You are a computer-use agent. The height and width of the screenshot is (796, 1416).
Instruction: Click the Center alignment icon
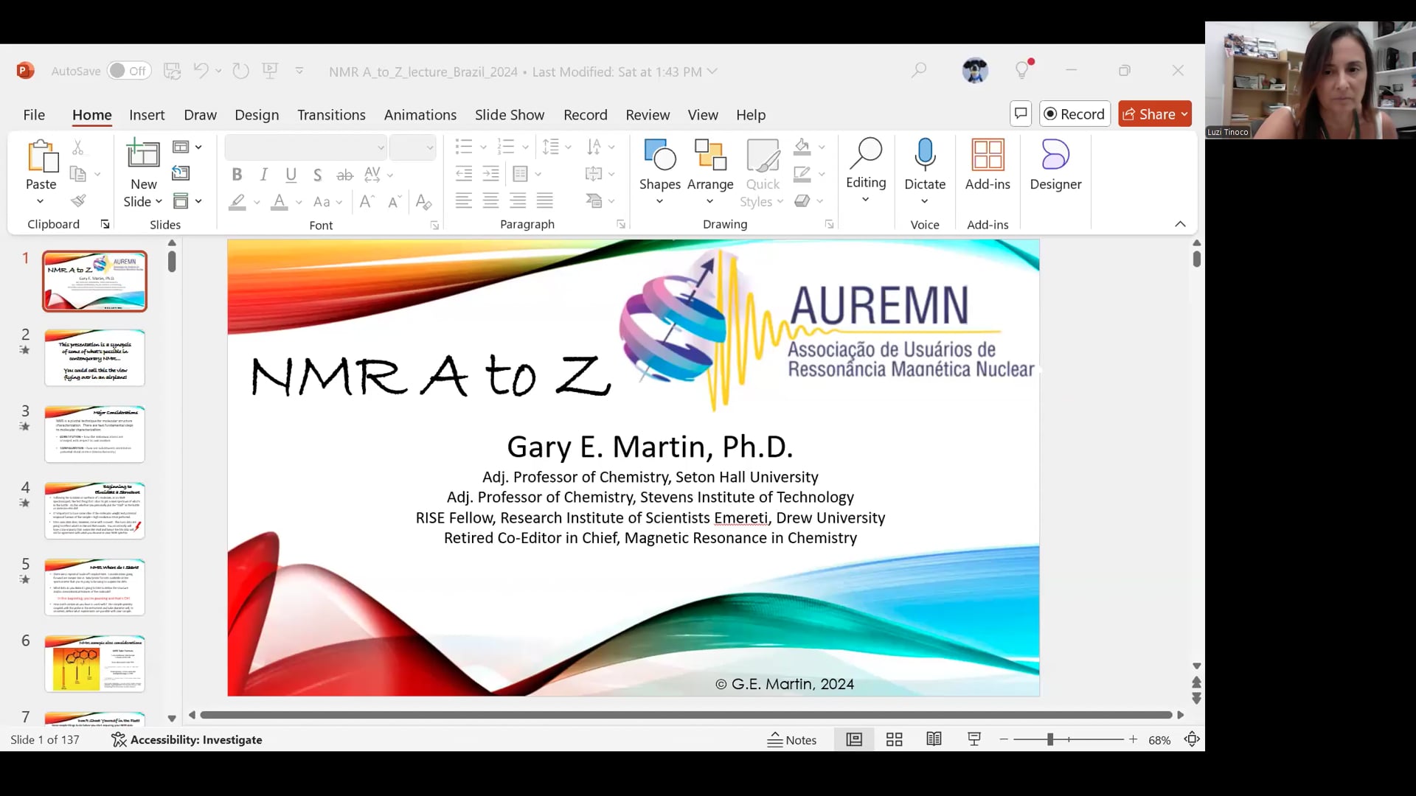(x=491, y=200)
